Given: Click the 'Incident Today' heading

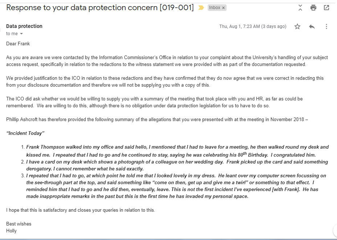Looking at the screenshot, I should coord(25,133).
